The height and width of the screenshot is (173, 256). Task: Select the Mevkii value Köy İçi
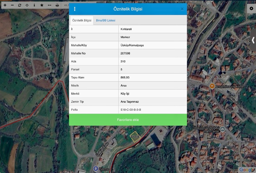pyautogui.click(x=153, y=93)
